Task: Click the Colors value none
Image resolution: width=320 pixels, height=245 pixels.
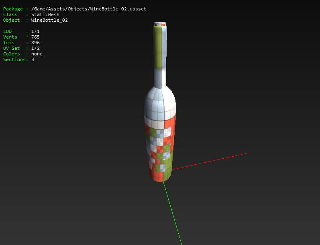Action: [x=37, y=54]
